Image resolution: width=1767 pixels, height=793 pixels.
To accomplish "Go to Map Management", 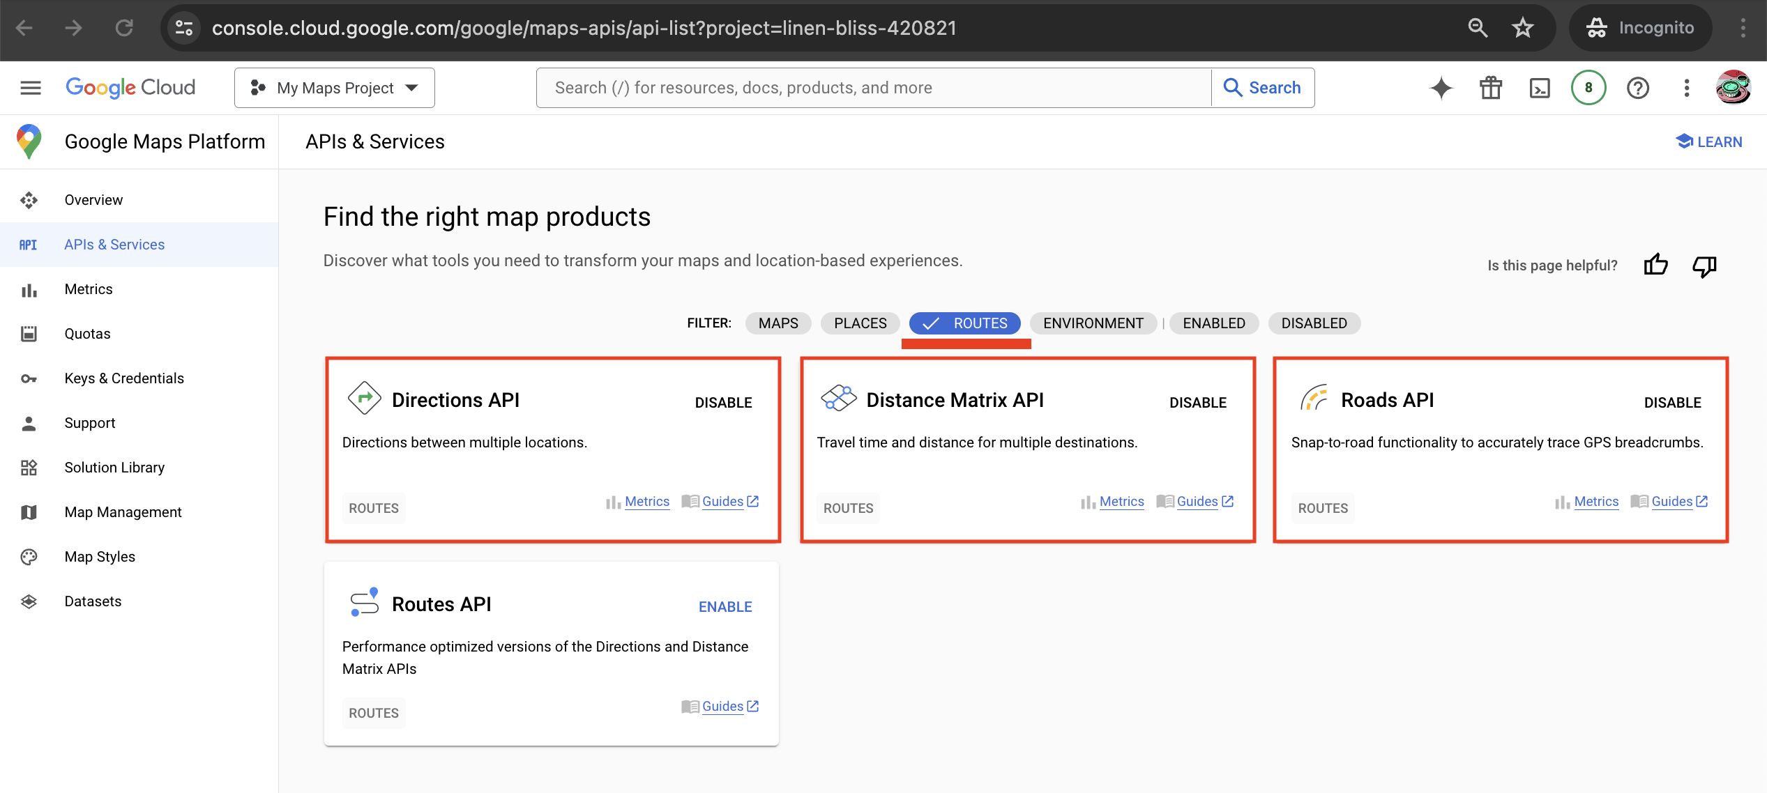I will (122, 511).
